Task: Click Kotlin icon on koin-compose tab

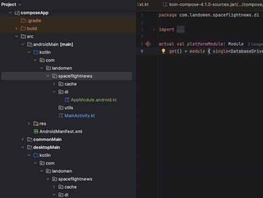Action: click(x=165, y=4)
